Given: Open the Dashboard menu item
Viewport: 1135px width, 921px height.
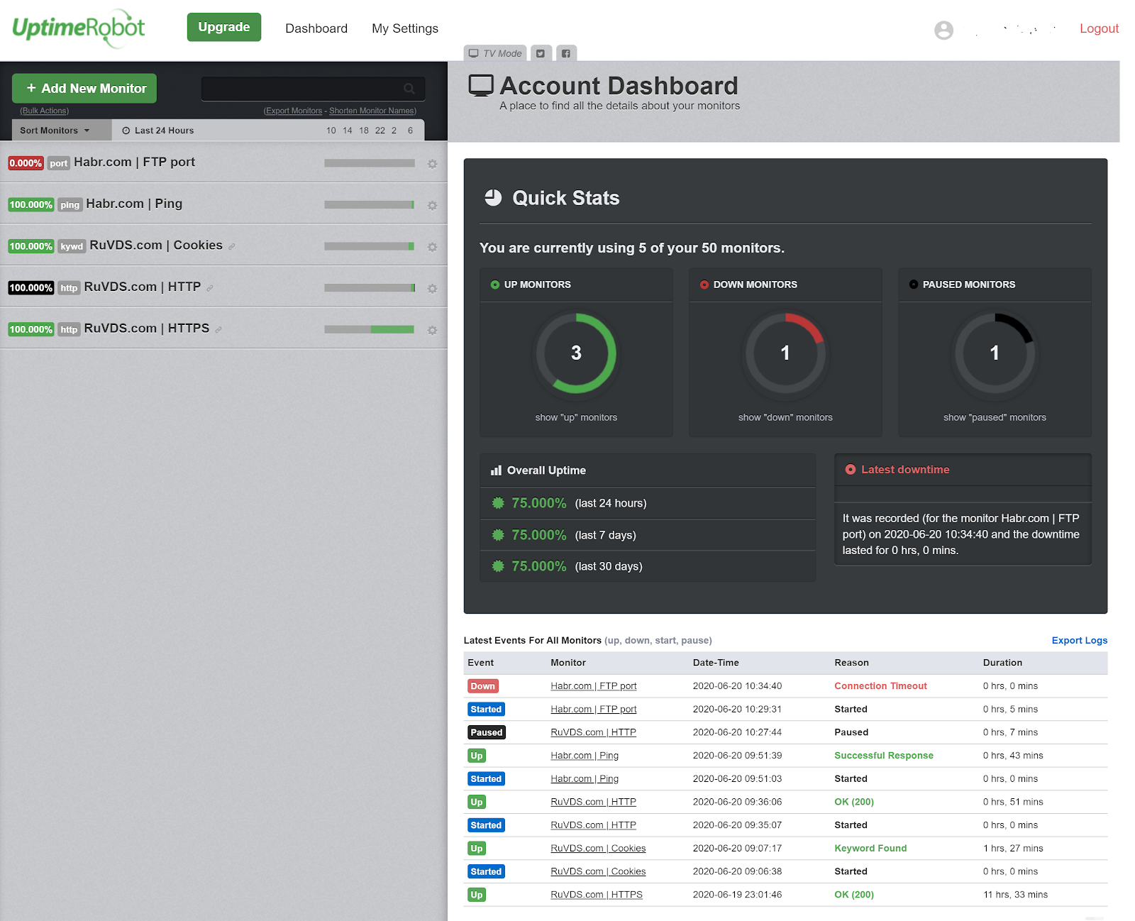Looking at the screenshot, I should 316,28.
